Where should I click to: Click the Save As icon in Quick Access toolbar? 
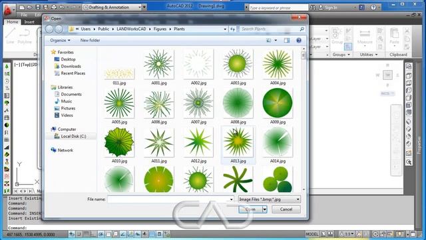(x=46, y=7)
